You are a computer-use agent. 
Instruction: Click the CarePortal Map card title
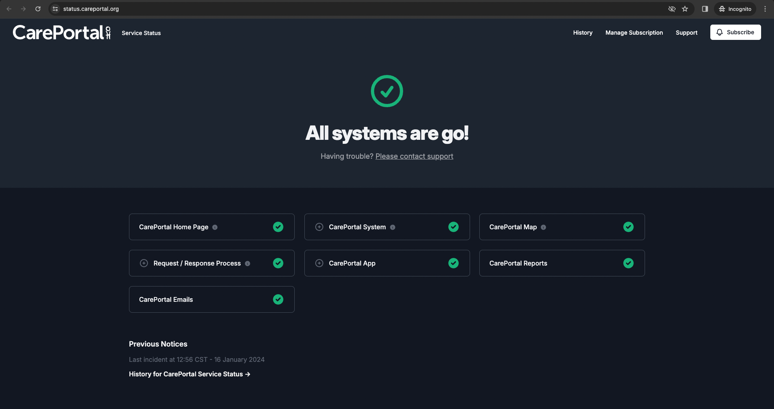coord(513,227)
